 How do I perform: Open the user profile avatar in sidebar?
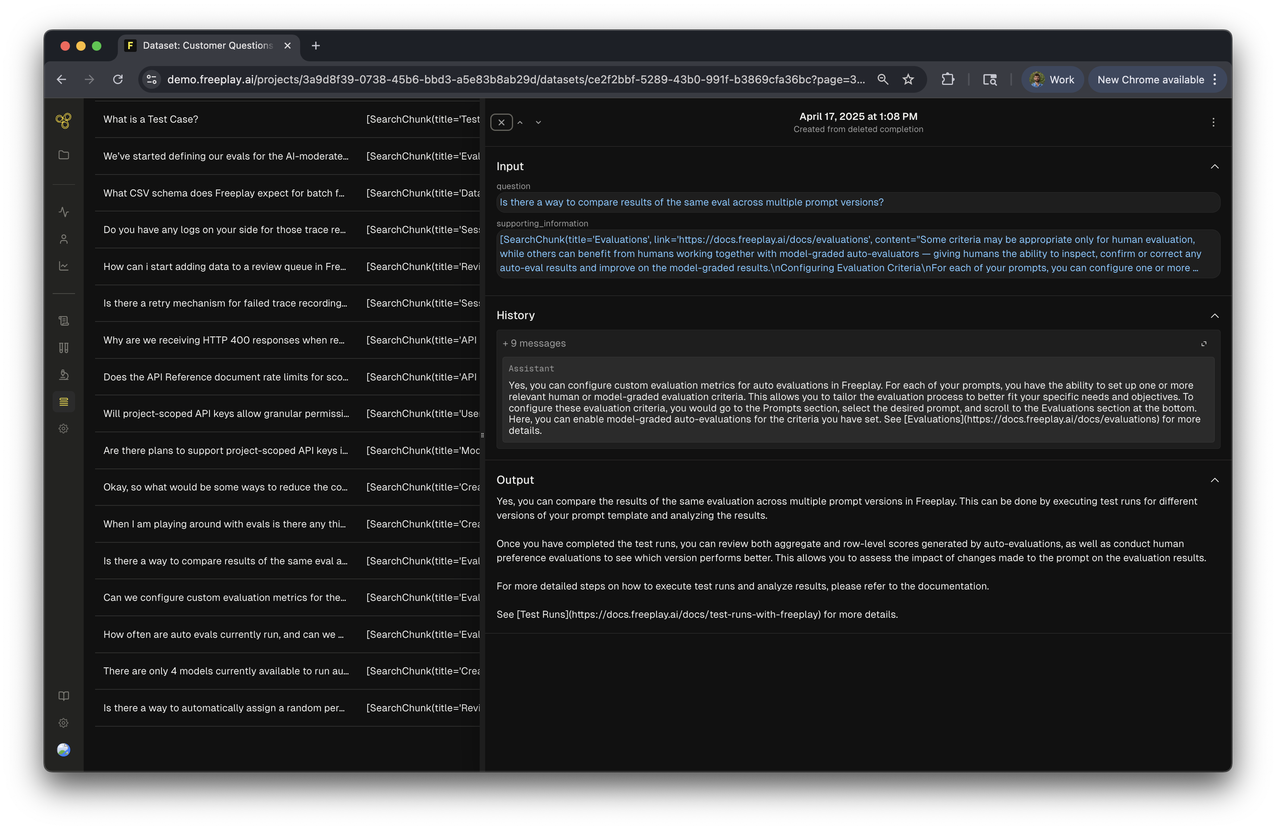click(63, 749)
